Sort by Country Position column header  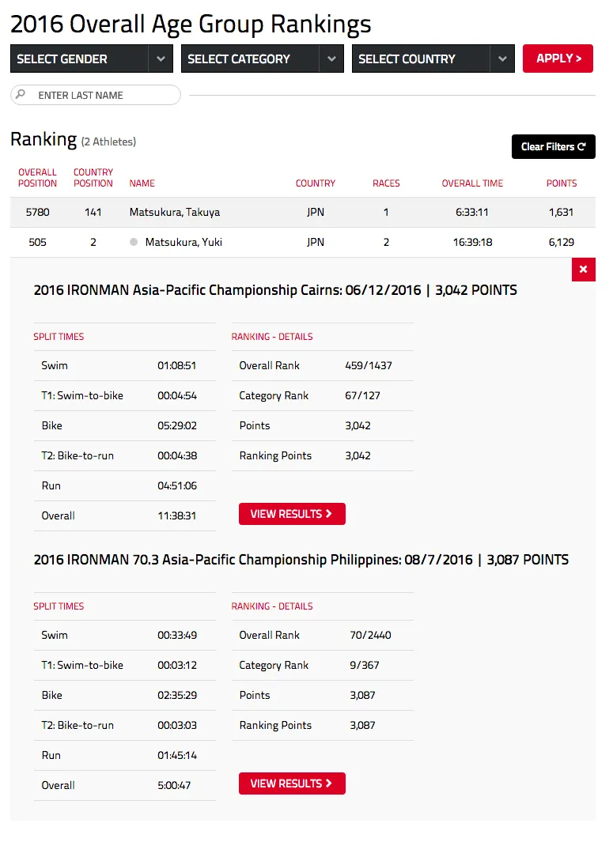click(93, 178)
